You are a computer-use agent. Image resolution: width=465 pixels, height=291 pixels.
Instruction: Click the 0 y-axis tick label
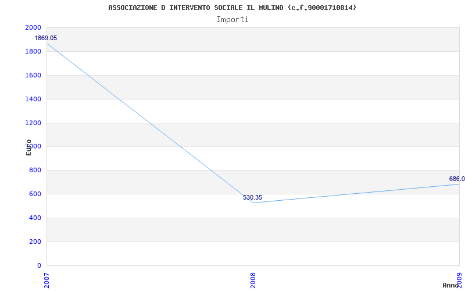pyautogui.click(x=40, y=265)
